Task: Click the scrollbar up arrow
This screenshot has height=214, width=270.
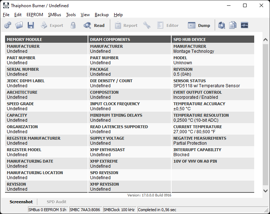Action: pyautogui.click(x=265, y=40)
